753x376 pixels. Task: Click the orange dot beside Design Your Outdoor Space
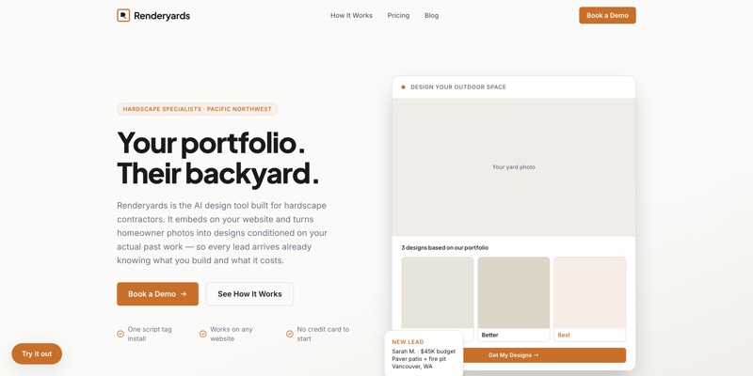click(x=403, y=87)
